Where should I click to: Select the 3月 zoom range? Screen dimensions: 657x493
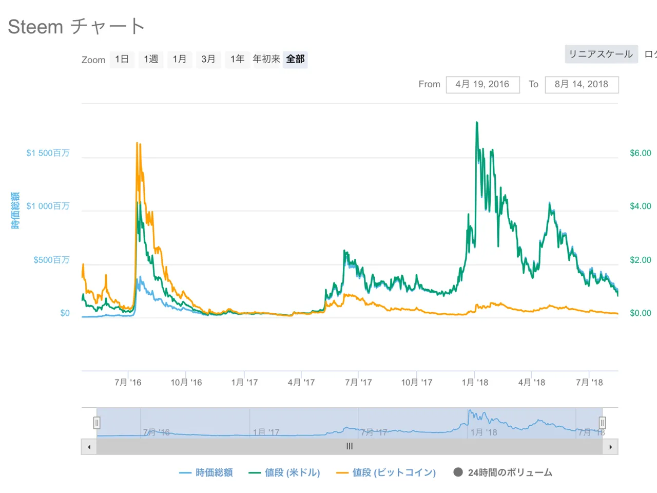point(208,60)
